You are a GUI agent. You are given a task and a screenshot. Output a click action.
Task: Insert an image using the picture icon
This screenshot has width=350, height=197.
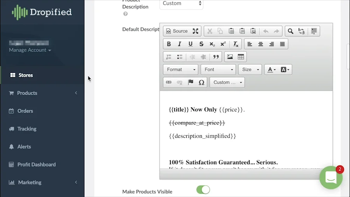tap(230, 57)
